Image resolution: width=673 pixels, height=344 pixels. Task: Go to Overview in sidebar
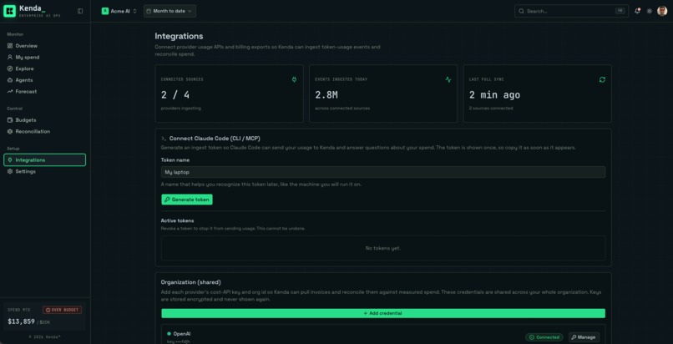pyautogui.click(x=44, y=46)
